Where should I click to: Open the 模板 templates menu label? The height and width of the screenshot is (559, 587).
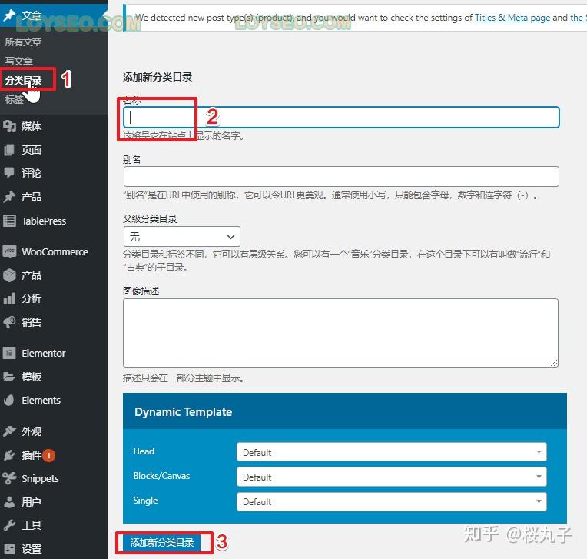(x=32, y=377)
